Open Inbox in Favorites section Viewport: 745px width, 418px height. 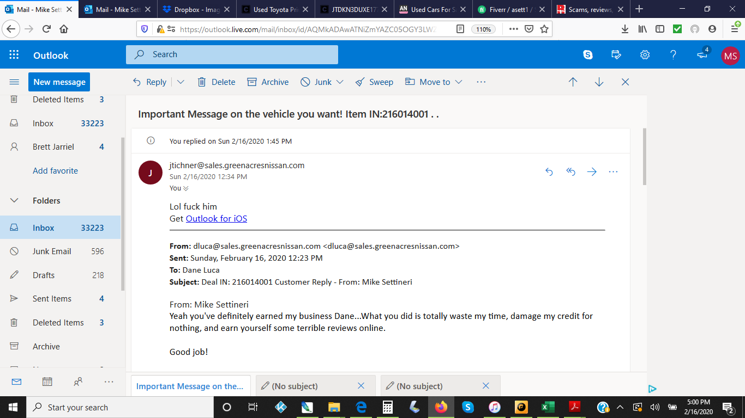click(60, 124)
